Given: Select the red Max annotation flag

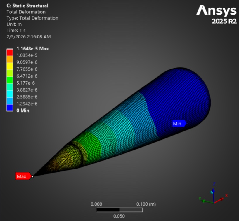Looking at the screenshot, I should click(x=22, y=176).
